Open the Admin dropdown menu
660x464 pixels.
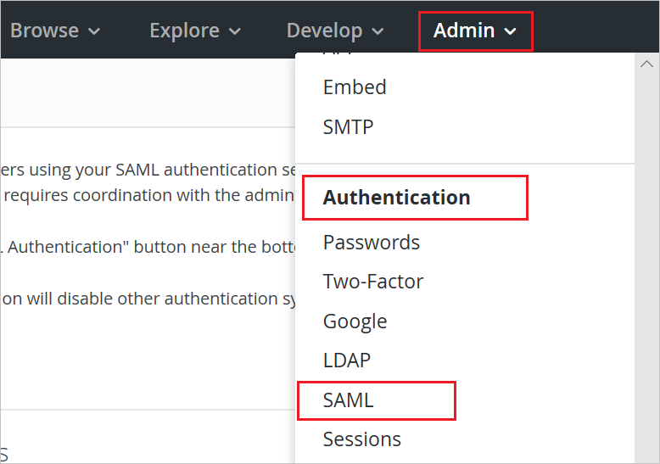coord(475,31)
